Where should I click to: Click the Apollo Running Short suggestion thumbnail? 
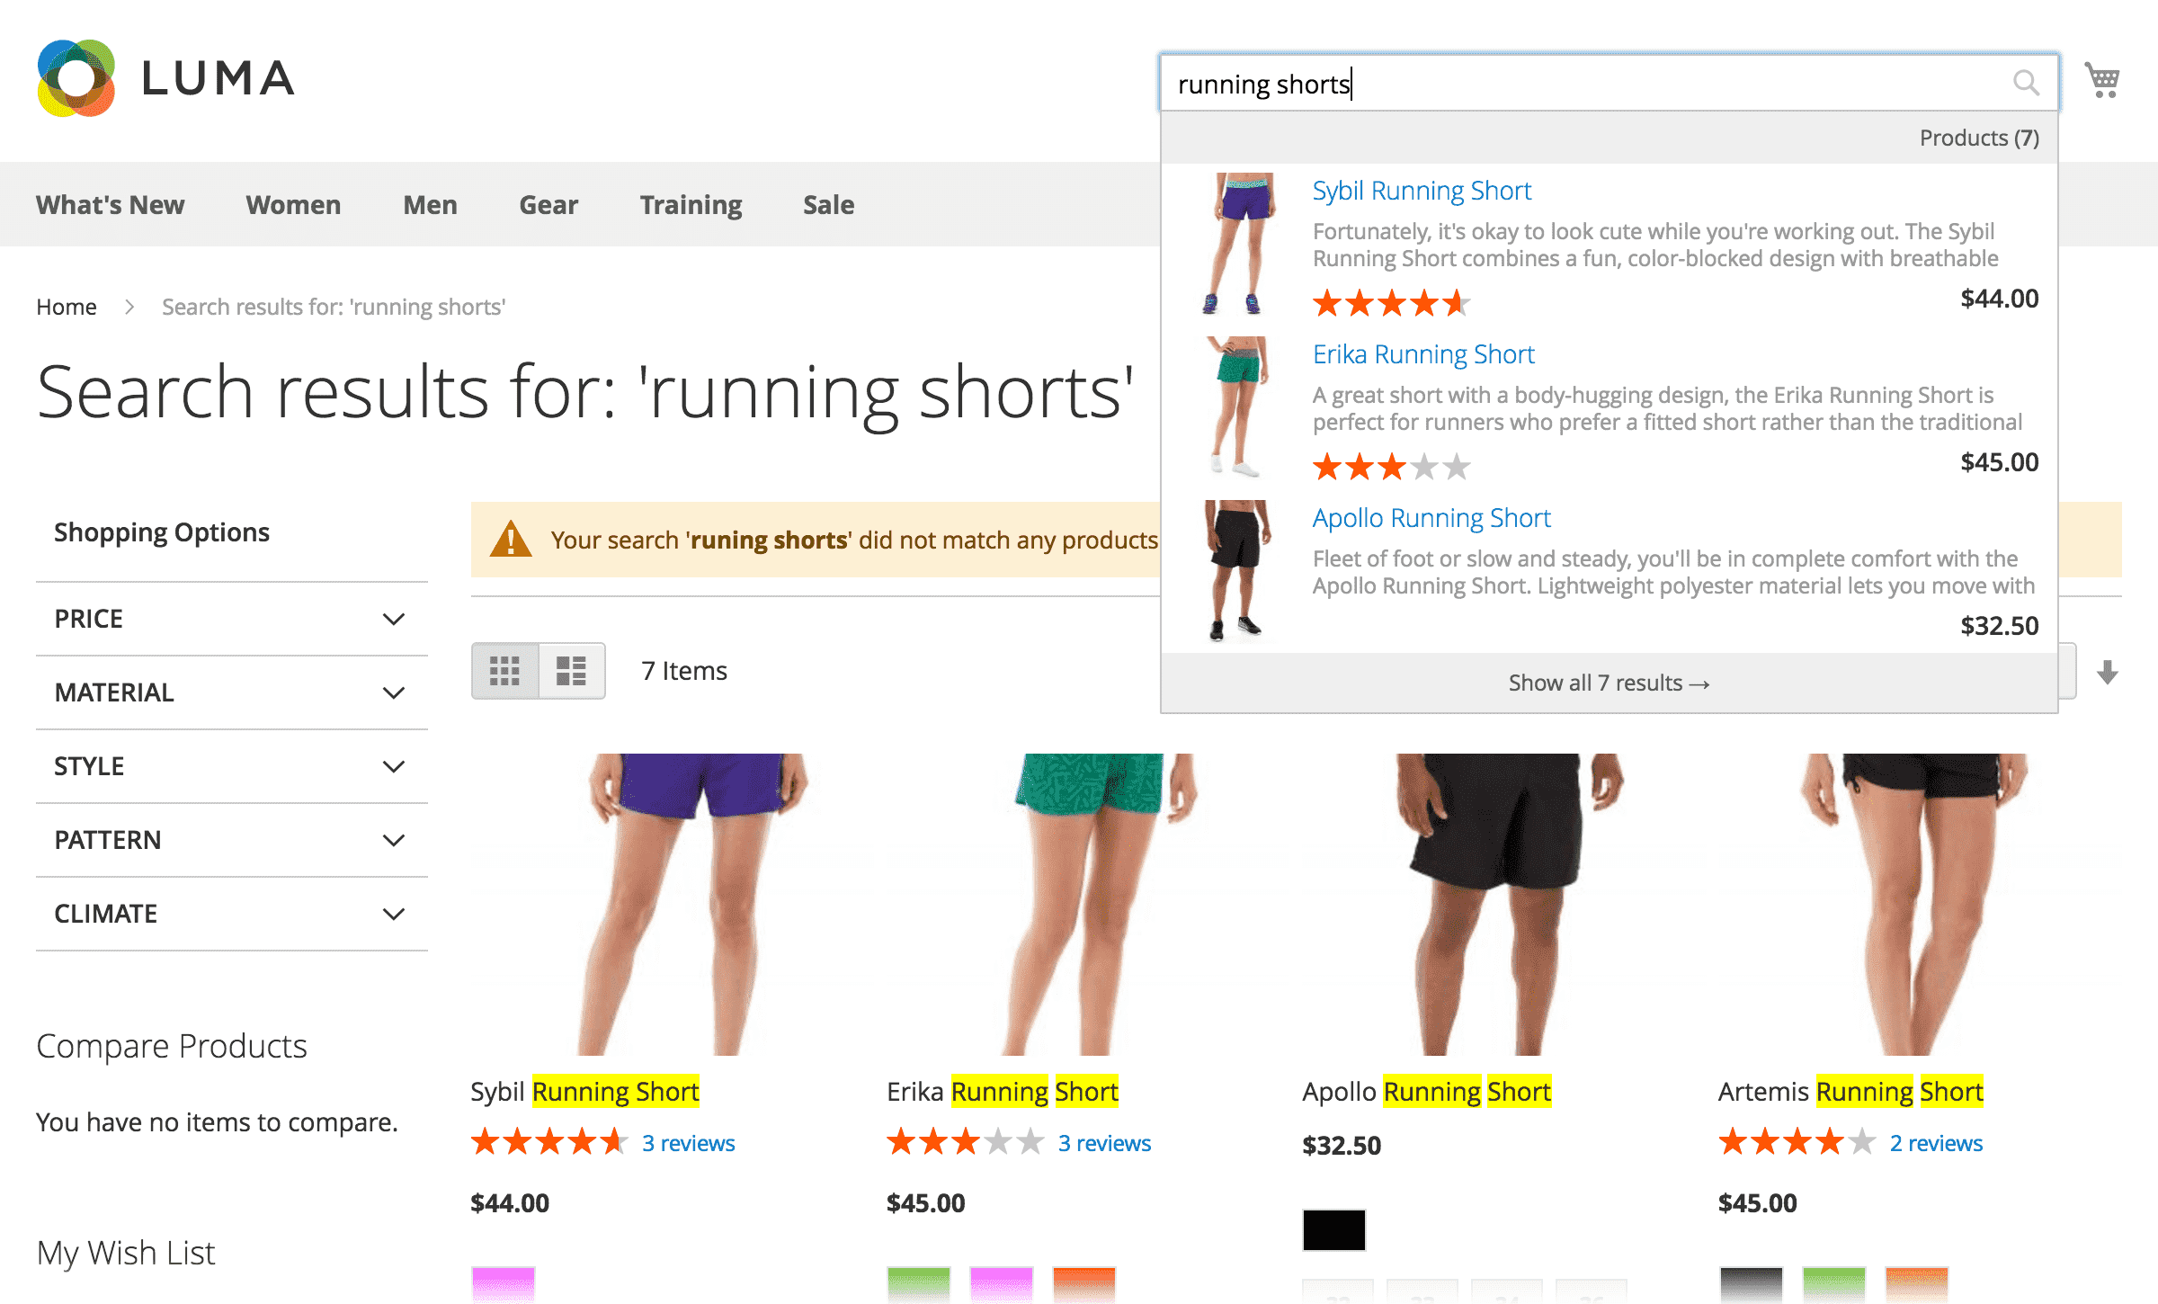click(1236, 567)
